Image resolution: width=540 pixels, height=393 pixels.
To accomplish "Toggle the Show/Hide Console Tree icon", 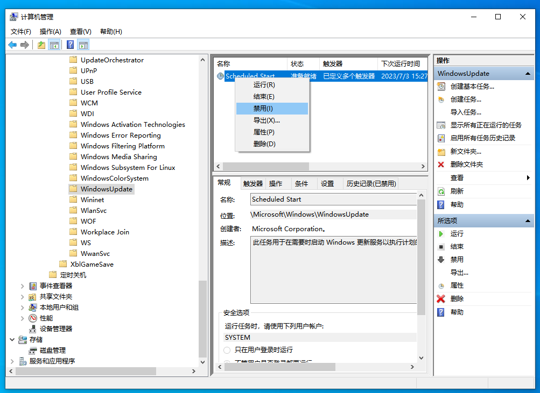I will [54, 45].
